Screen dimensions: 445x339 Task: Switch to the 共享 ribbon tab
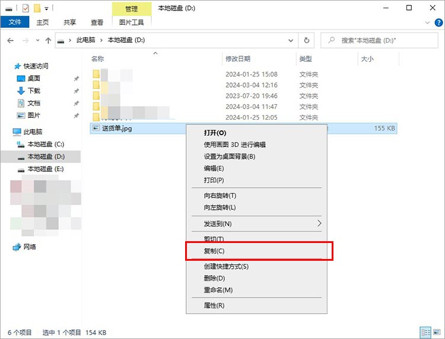click(x=70, y=22)
